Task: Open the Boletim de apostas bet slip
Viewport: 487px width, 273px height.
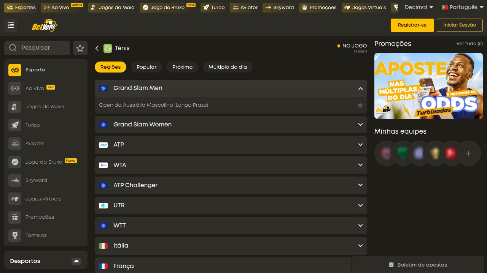Action: 418,265
